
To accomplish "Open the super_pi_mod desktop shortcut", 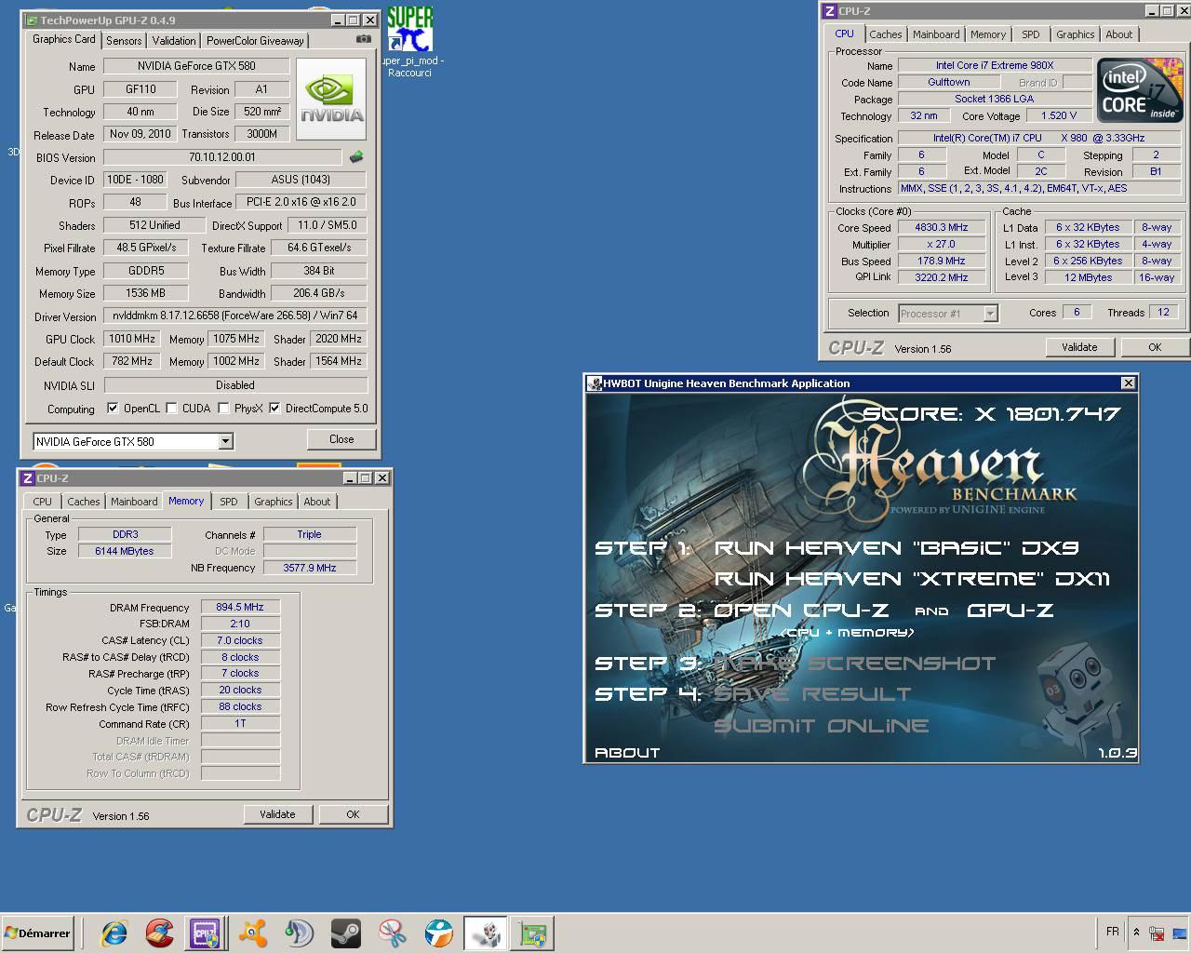I will point(409,41).
